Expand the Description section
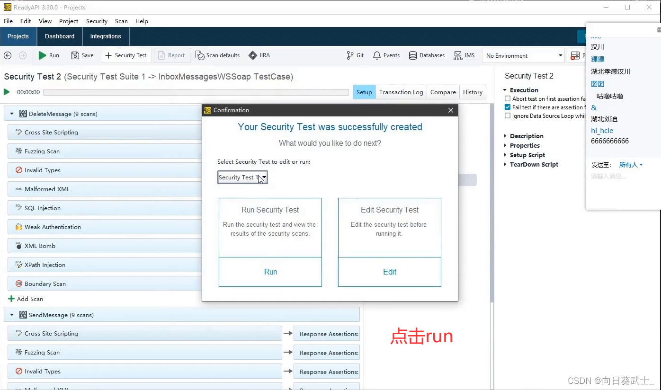661x390 pixels. [505, 136]
